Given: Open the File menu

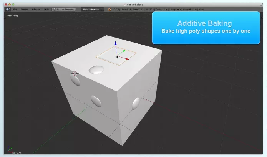Looking at the screenshot, I should click(15, 10).
